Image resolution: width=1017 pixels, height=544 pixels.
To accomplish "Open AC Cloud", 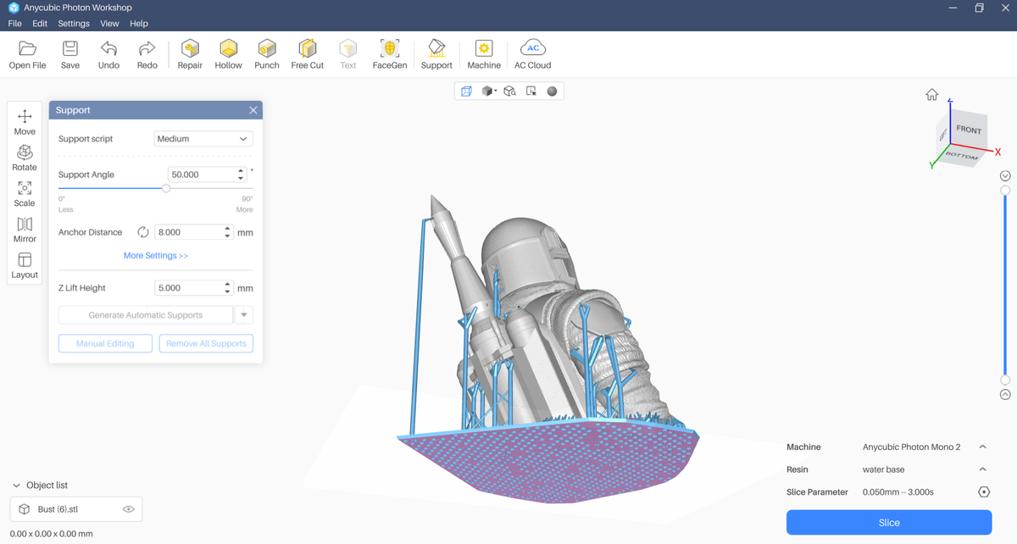I will point(532,53).
